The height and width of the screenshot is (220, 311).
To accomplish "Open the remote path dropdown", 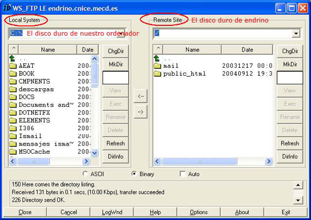I will click(296, 33).
